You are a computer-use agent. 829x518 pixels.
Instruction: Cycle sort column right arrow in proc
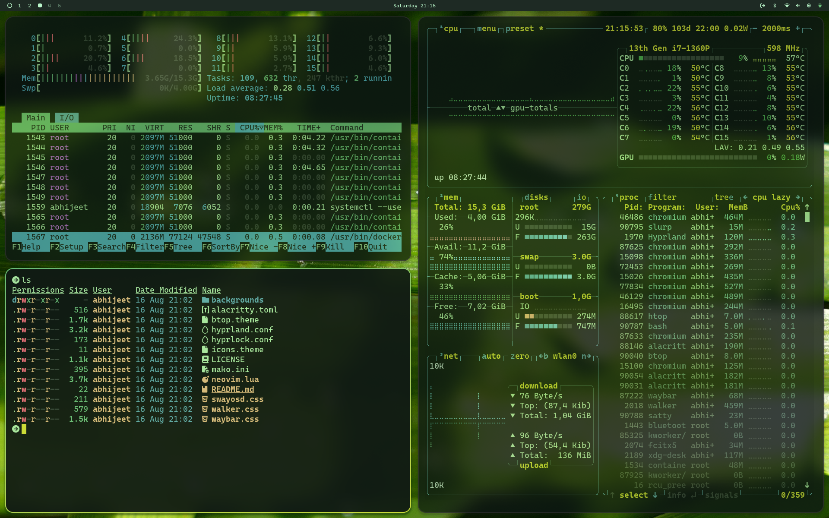[797, 197]
